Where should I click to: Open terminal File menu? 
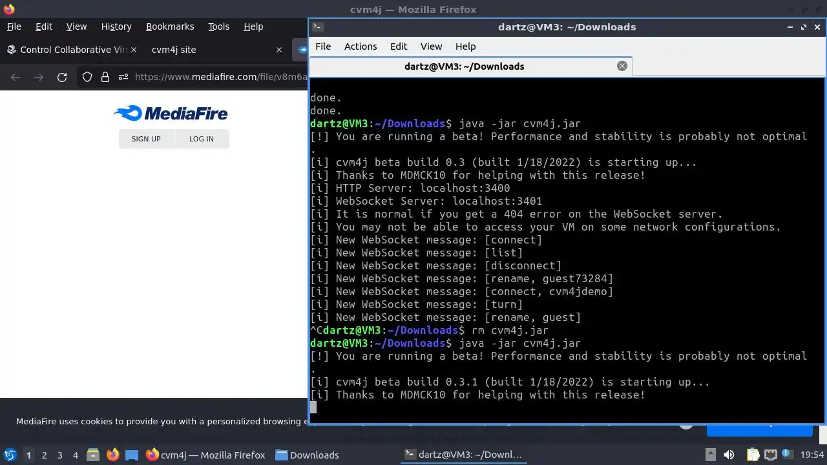coord(323,46)
